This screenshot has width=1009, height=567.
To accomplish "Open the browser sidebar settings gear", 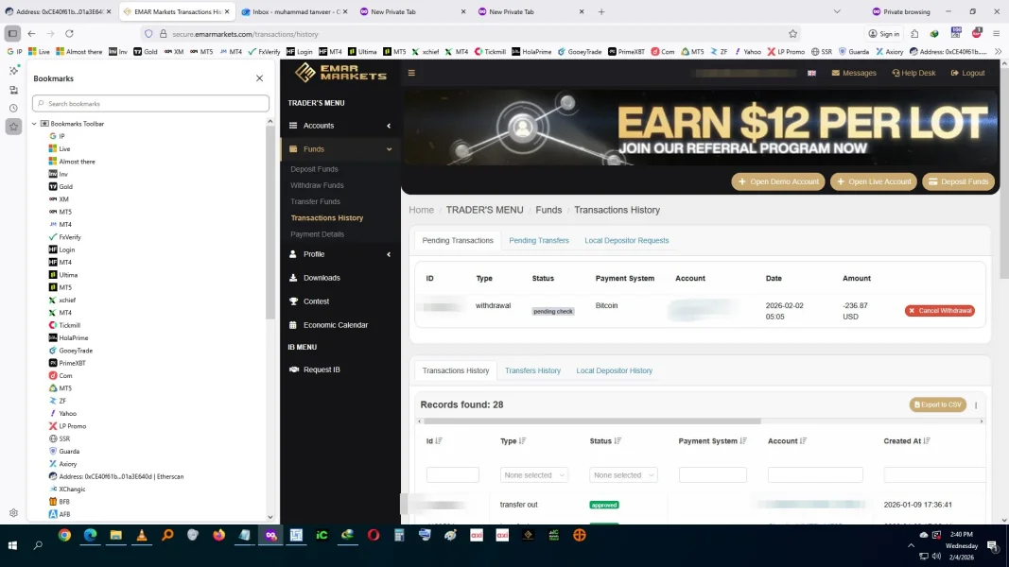I will coord(13,513).
